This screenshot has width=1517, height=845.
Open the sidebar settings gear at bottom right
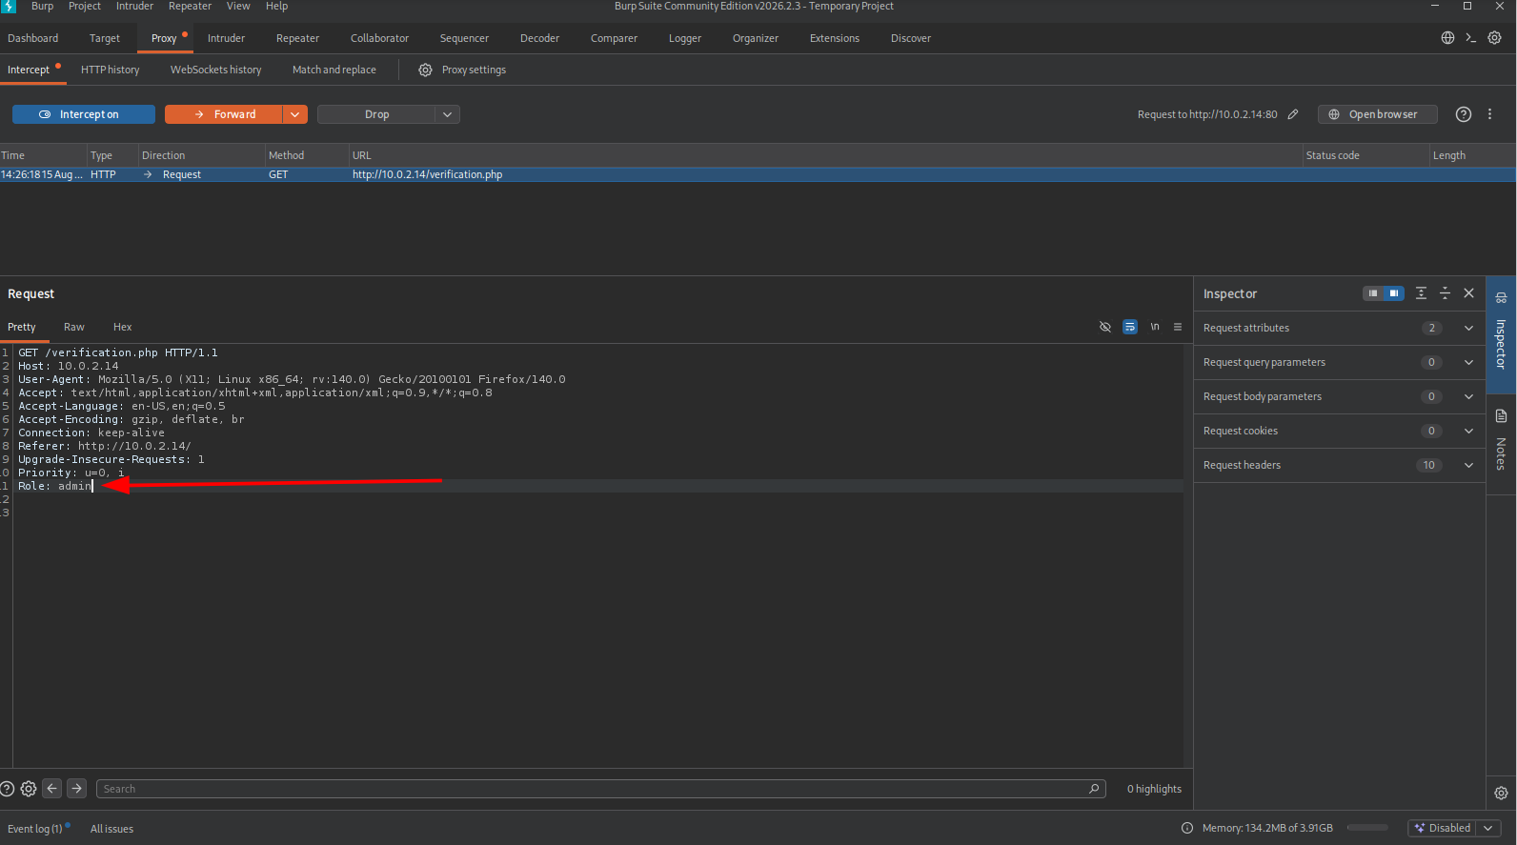1501,794
